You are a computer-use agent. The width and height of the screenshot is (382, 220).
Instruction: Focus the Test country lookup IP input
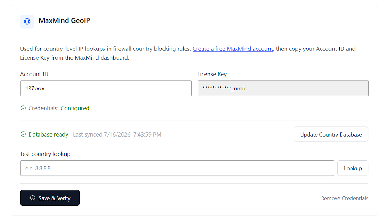coord(177,168)
